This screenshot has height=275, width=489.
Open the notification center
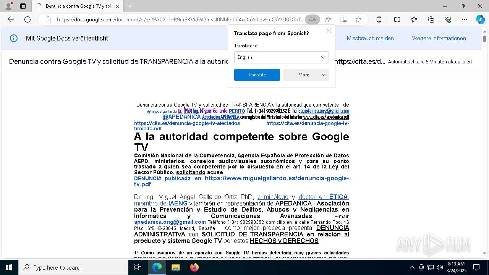point(476,267)
